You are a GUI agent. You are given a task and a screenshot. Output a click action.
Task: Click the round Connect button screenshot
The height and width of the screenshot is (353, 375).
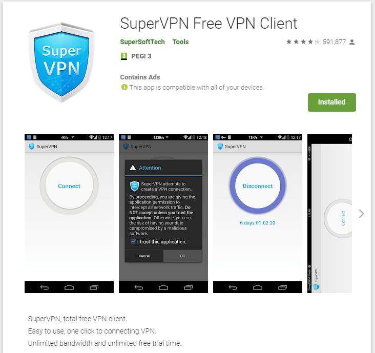point(69,186)
